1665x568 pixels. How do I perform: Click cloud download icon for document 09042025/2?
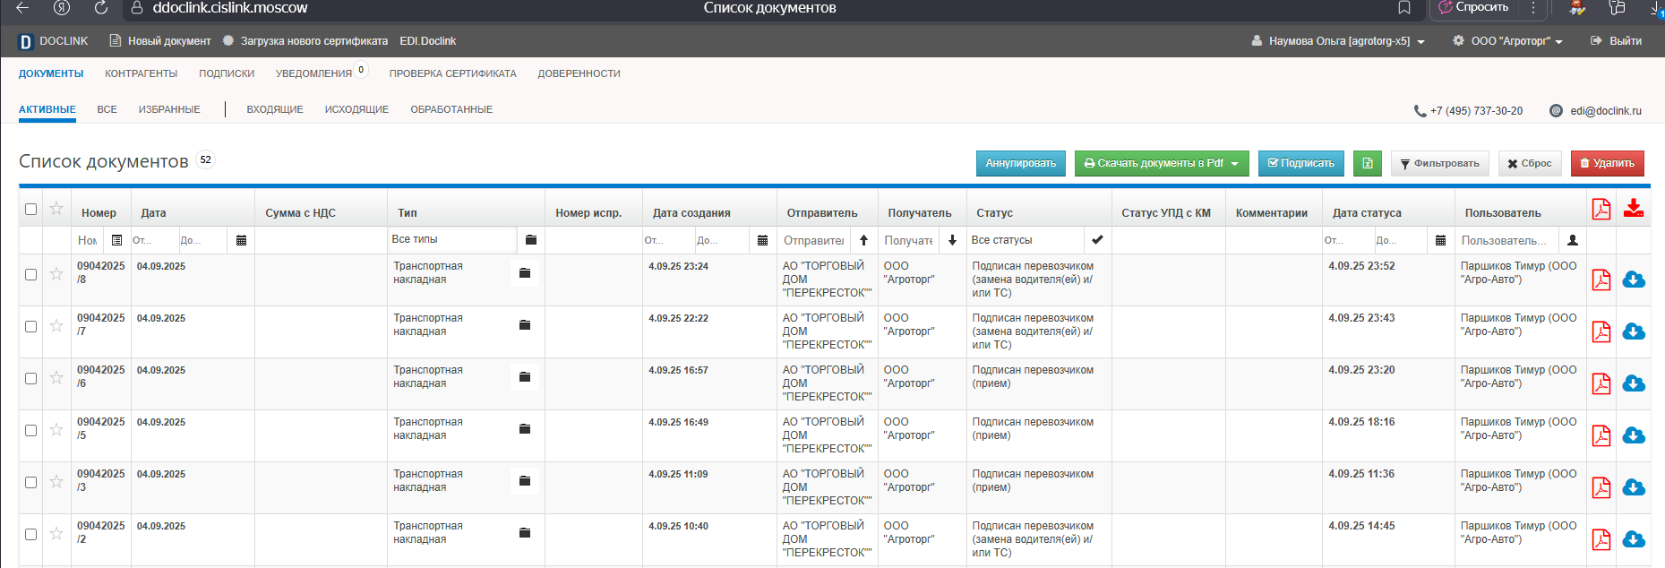pyautogui.click(x=1634, y=539)
